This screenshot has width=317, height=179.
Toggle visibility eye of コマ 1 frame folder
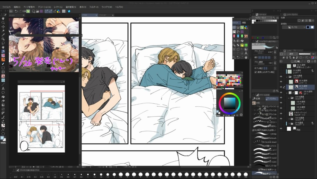point(281,93)
